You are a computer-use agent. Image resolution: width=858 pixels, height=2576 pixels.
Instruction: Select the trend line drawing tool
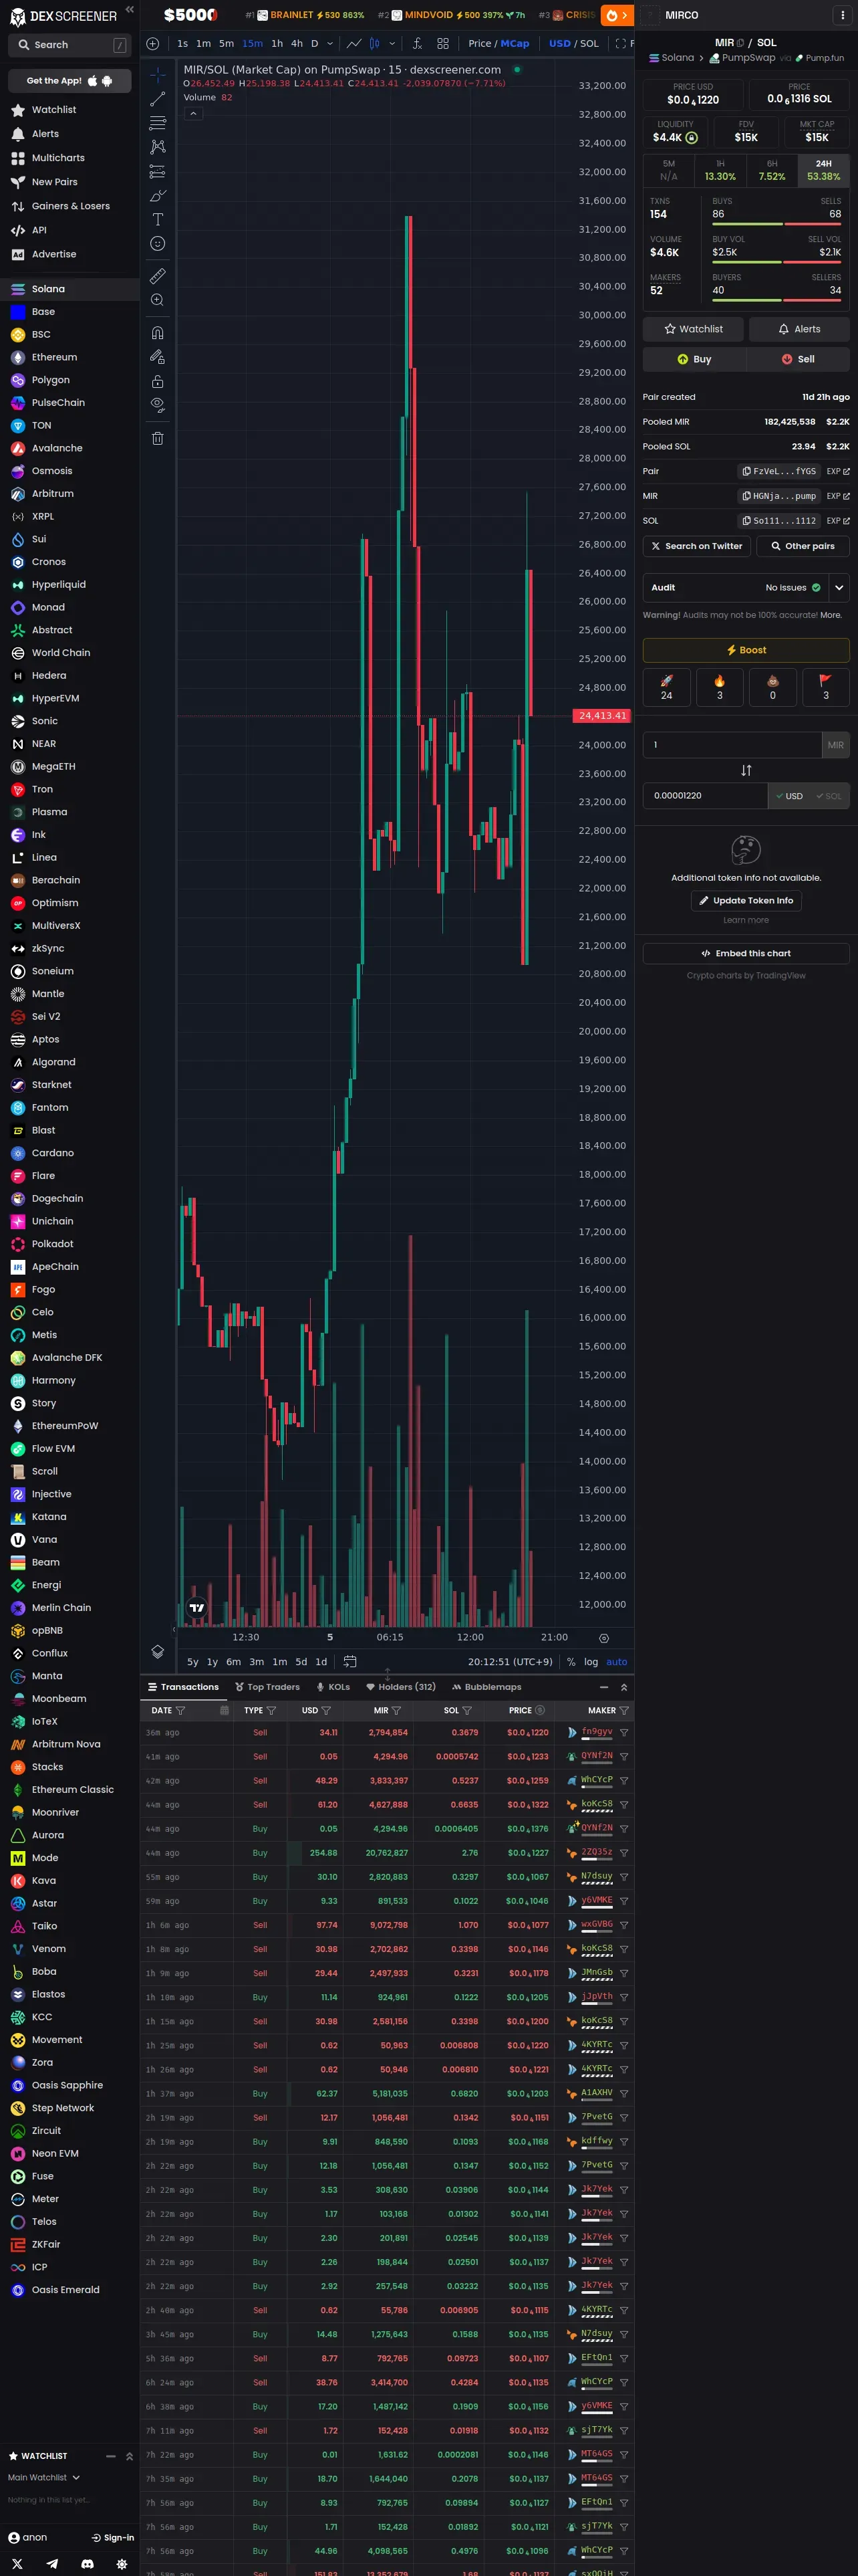[x=158, y=99]
